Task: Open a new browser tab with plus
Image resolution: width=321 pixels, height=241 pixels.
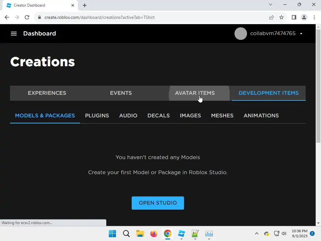Action: pos(85,5)
